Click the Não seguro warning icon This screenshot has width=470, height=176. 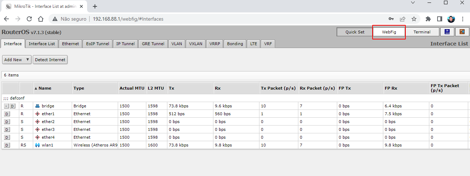55,19
